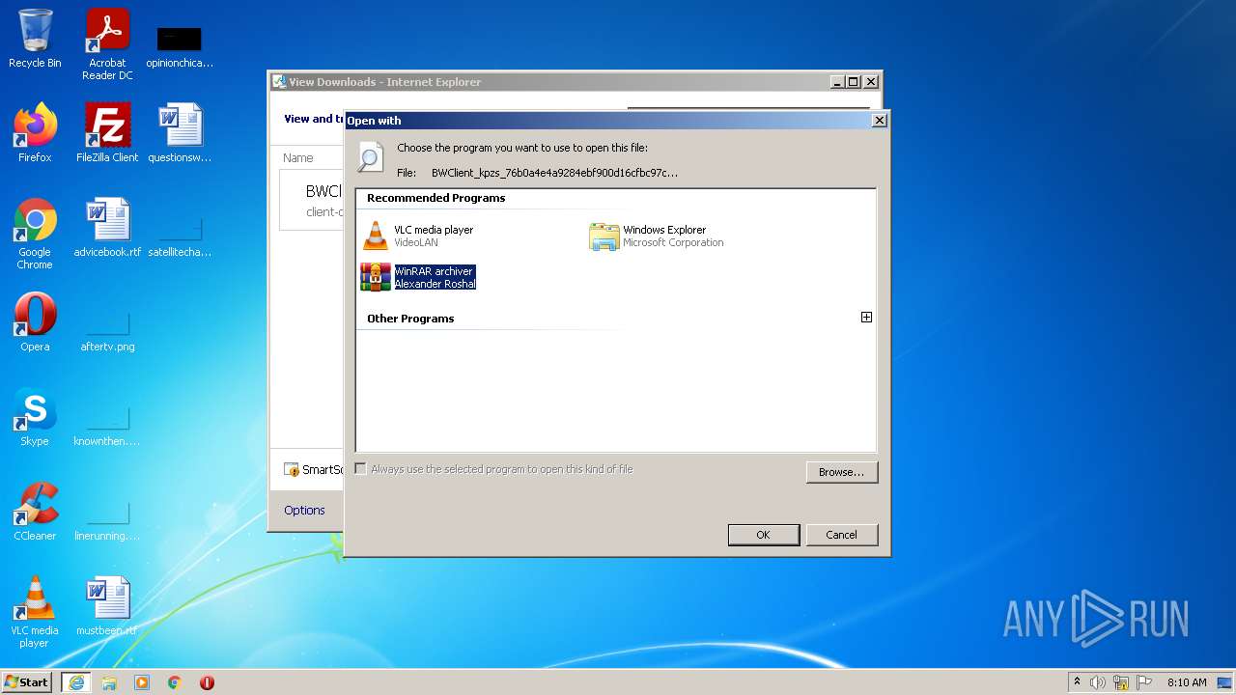Open Firefox desktop shortcut

click(x=35, y=133)
